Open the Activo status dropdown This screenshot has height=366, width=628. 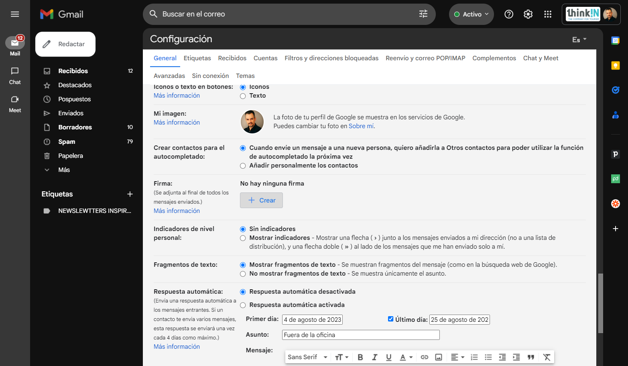click(472, 14)
